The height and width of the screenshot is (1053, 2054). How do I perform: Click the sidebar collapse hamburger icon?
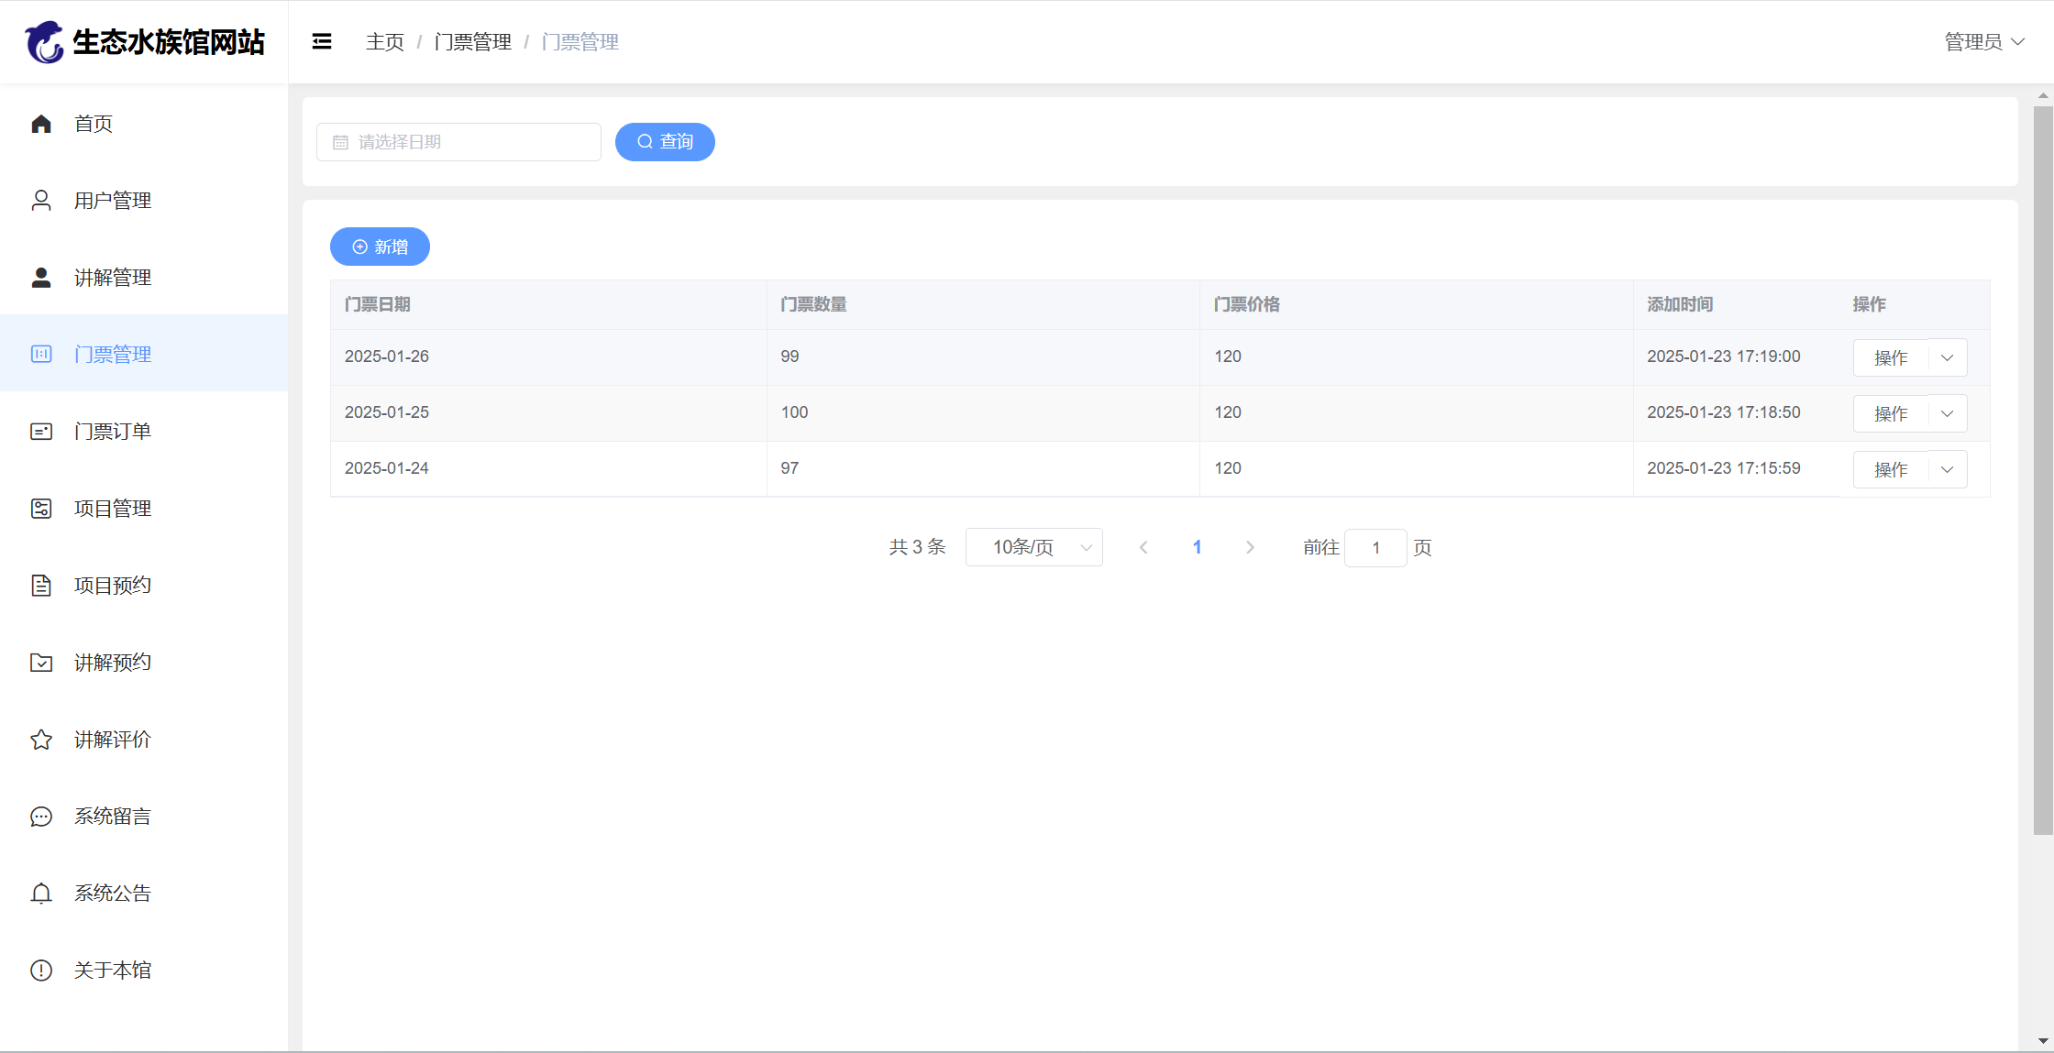[x=322, y=41]
